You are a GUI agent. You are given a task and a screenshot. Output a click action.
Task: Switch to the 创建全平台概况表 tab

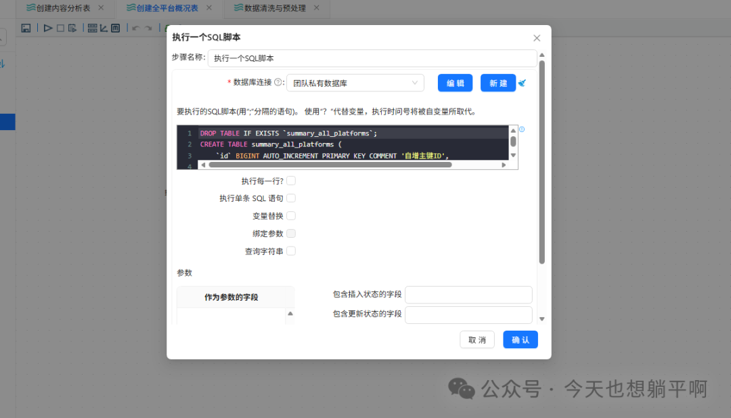(x=167, y=8)
